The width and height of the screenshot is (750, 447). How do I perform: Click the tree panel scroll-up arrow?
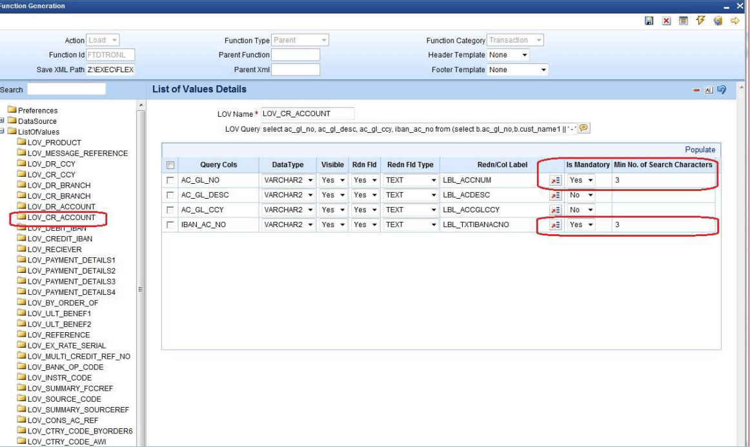[x=141, y=104]
